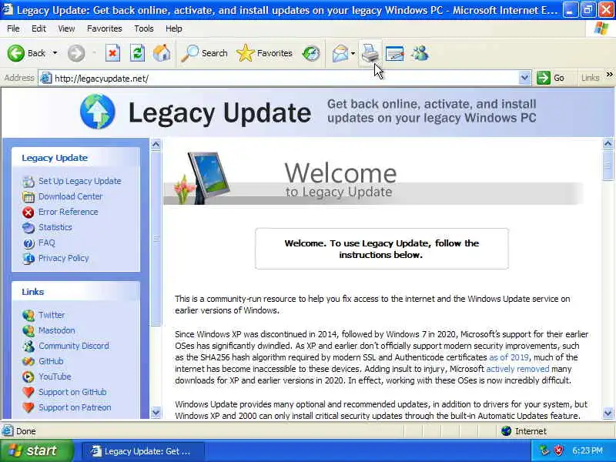Open the address bar dropdown
Viewport: 616px width, 462px height.
click(x=524, y=78)
